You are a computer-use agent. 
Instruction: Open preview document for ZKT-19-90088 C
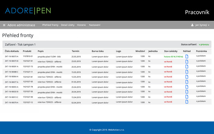point(187,72)
